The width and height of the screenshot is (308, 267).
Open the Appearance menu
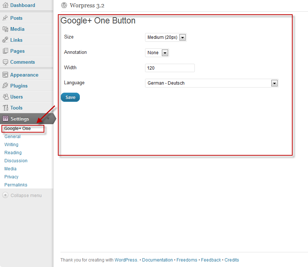tap(24, 75)
